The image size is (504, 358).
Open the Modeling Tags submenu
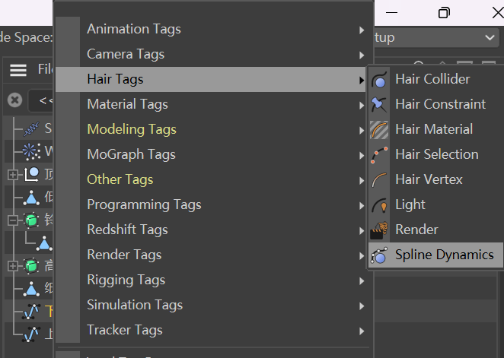(211, 129)
